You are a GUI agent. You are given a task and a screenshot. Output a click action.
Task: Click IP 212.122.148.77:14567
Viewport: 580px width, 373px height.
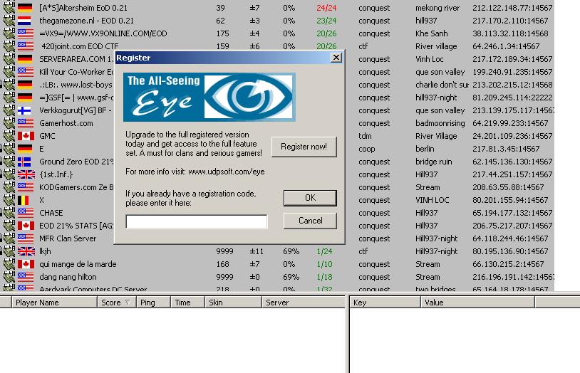coord(512,8)
